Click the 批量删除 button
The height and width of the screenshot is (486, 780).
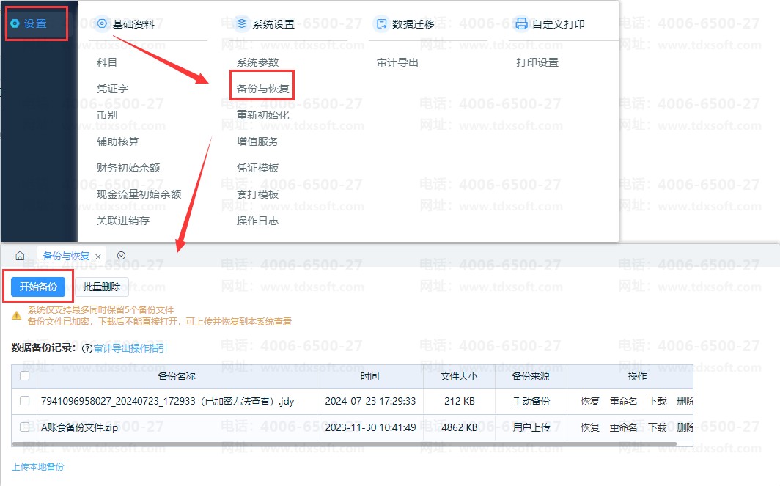(x=102, y=287)
